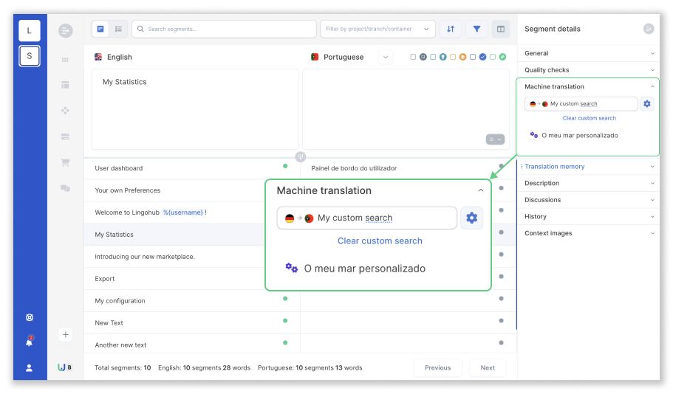Check the green-bordered status checkbox

(493, 57)
